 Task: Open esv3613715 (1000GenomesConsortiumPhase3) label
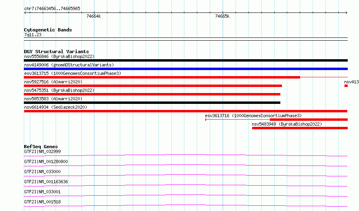(x=73, y=73)
